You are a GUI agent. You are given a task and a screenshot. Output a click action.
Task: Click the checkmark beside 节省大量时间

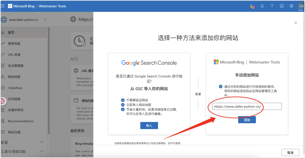(x=123, y=109)
